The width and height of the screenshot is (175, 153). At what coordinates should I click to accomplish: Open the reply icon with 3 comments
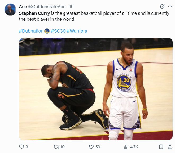(x=21, y=147)
